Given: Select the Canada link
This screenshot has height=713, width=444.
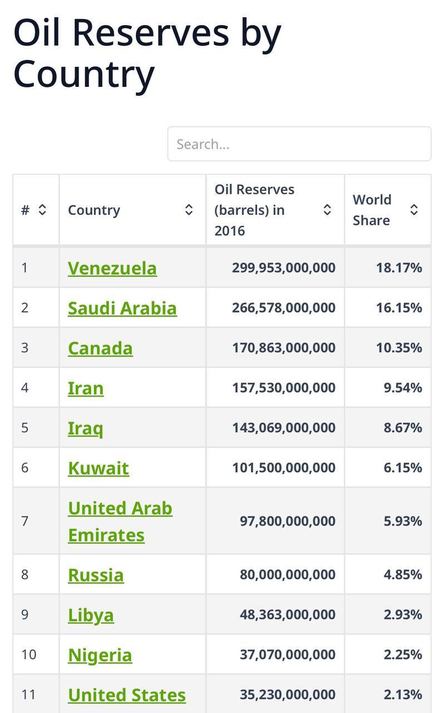Looking at the screenshot, I should (x=100, y=348).
